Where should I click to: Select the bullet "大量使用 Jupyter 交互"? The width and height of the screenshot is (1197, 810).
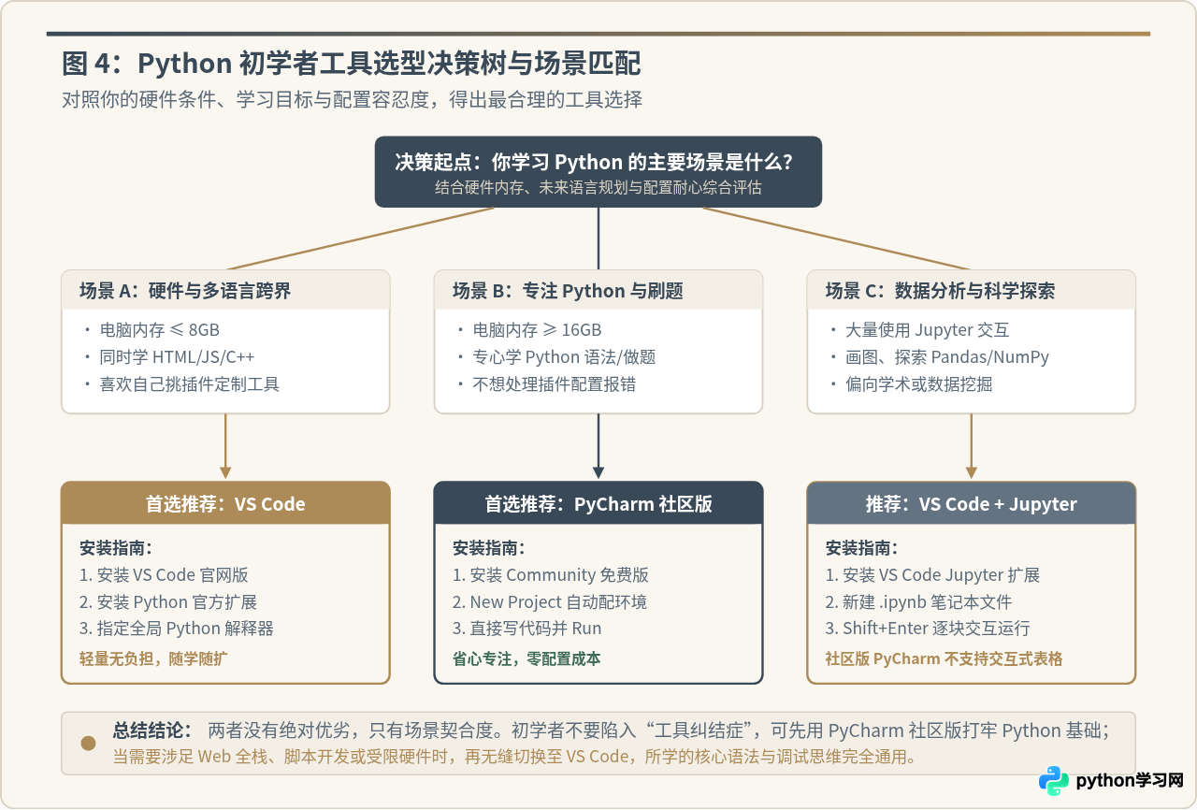(928, 330)
